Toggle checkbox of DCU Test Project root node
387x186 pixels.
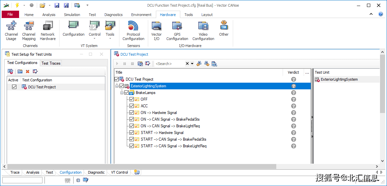117,79
